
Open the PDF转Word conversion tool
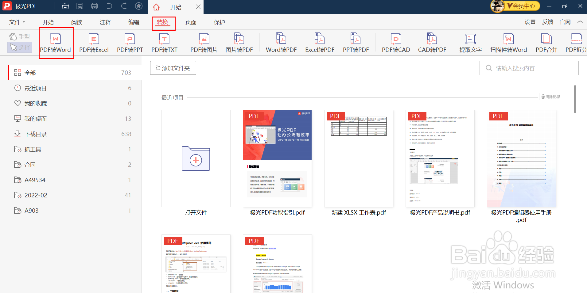55,43
